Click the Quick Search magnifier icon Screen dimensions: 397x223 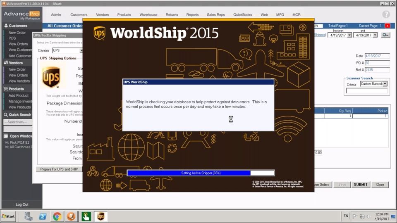click(5, 114)
